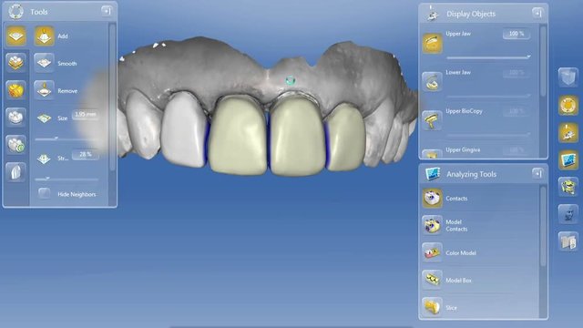This screenshot has height=328, width=583.
Task: Click the Display Objects header icon
Action: [x=432, y=14]
